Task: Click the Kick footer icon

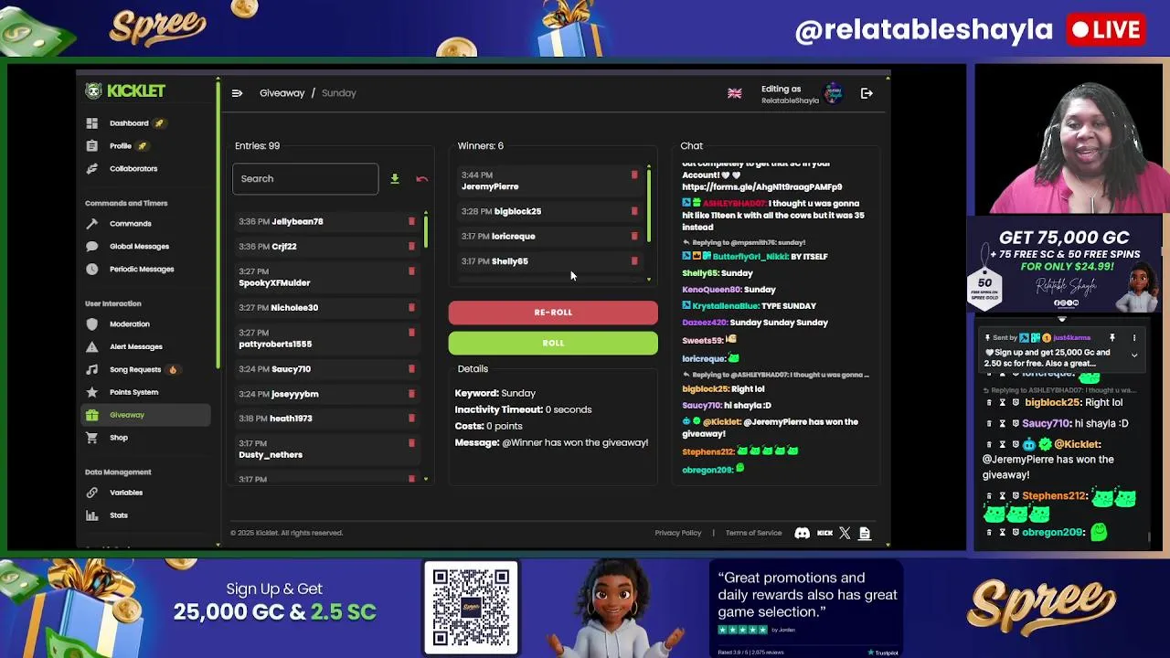Action: 824,533
